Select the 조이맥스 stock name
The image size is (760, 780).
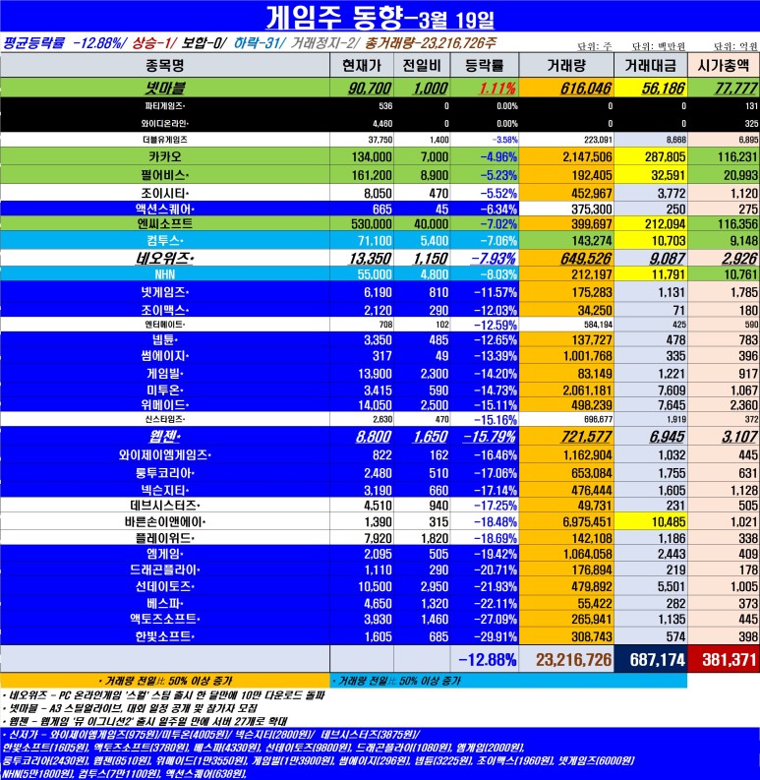pyautogui.click(x=164, y=310)
